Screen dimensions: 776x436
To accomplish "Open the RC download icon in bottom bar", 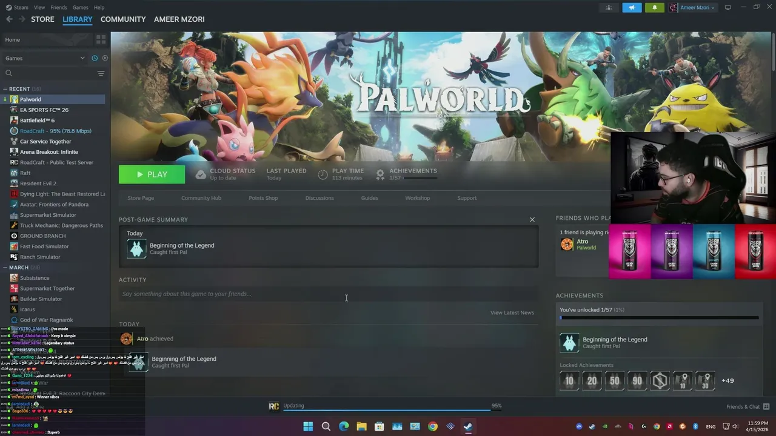I will tap(273, 406).
